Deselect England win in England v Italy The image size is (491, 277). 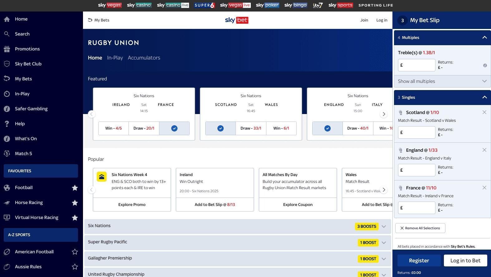click(328, 128)
